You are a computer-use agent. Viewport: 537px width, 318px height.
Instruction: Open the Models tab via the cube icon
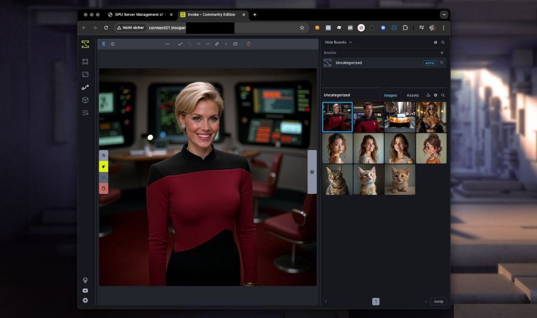(85, 100)
